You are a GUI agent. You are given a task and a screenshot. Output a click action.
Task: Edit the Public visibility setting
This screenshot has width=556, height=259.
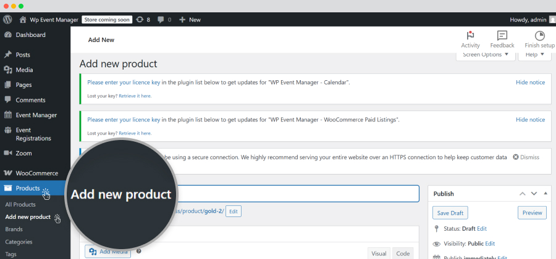(490, 244)
